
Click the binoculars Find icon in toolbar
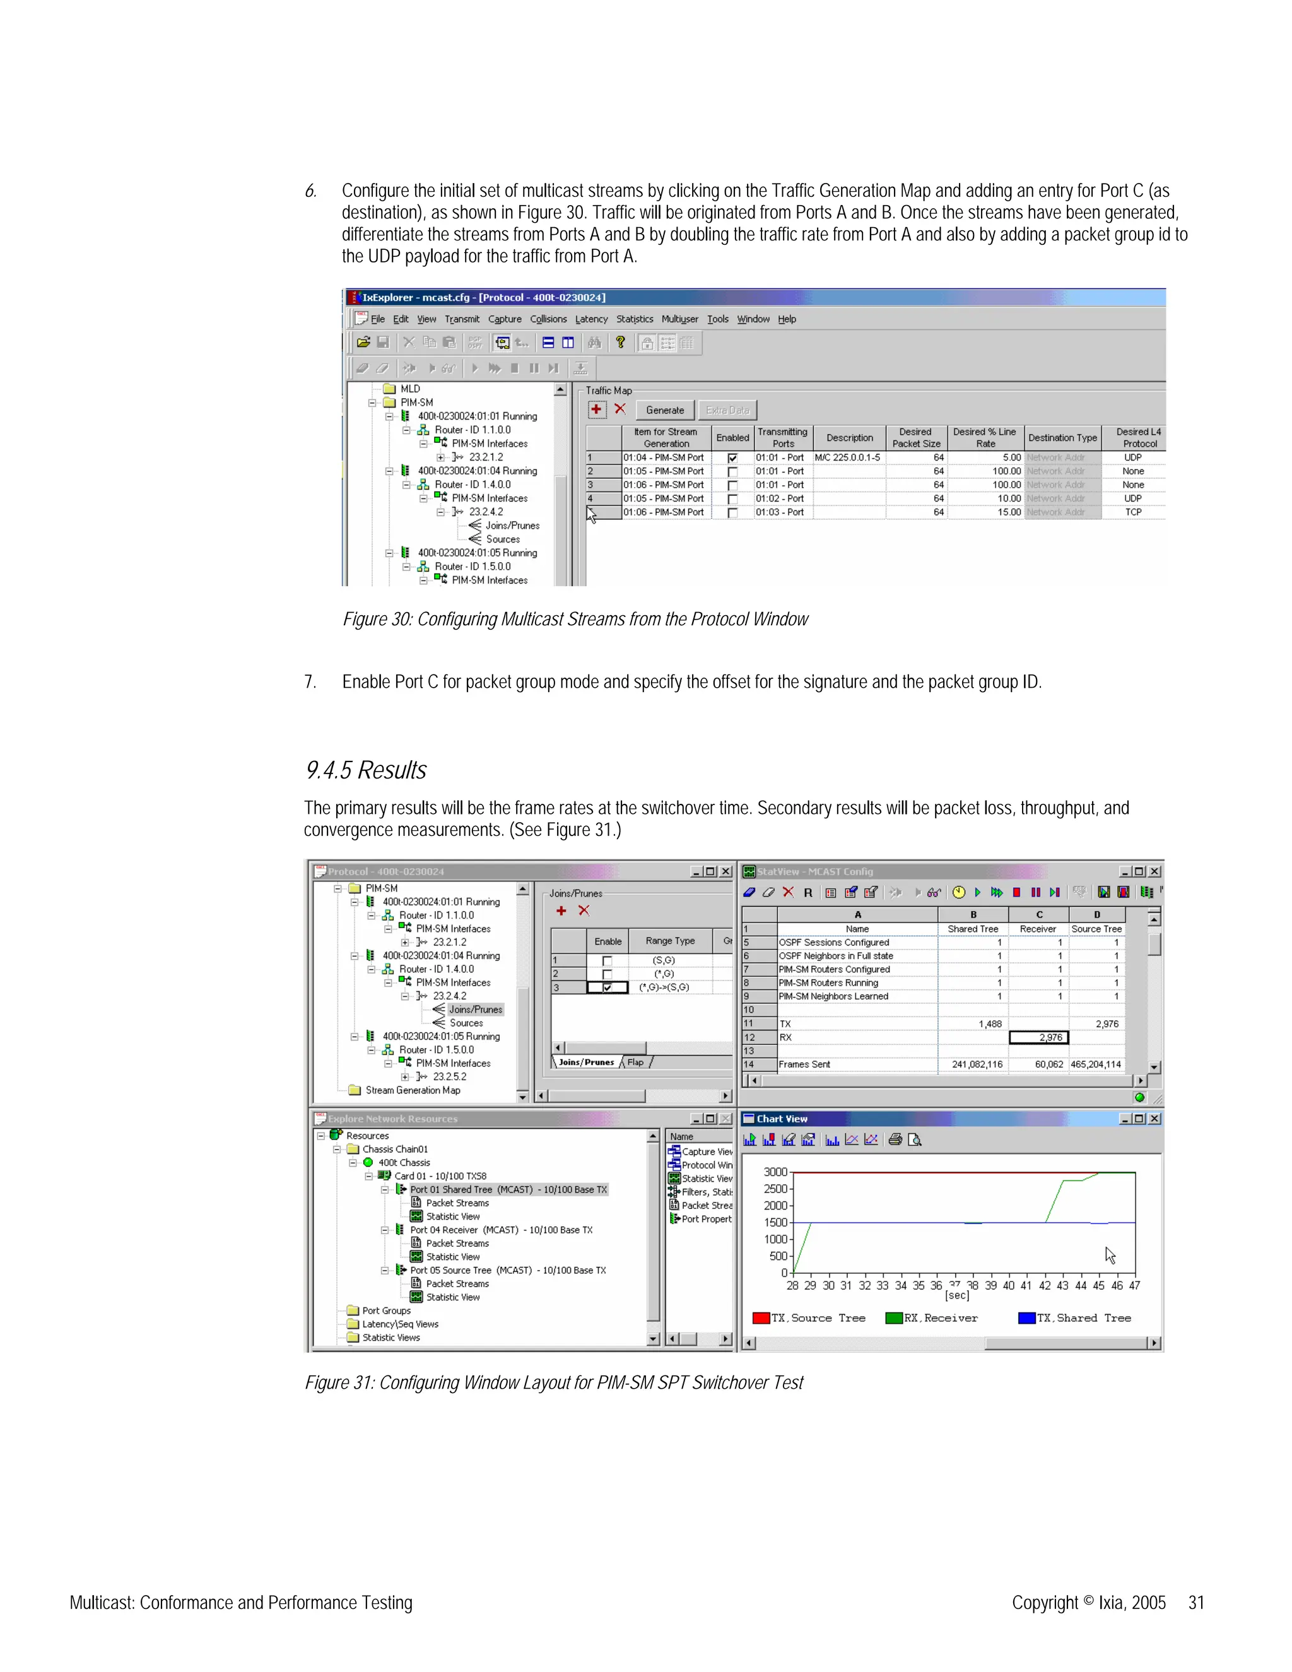click(595, 342)
